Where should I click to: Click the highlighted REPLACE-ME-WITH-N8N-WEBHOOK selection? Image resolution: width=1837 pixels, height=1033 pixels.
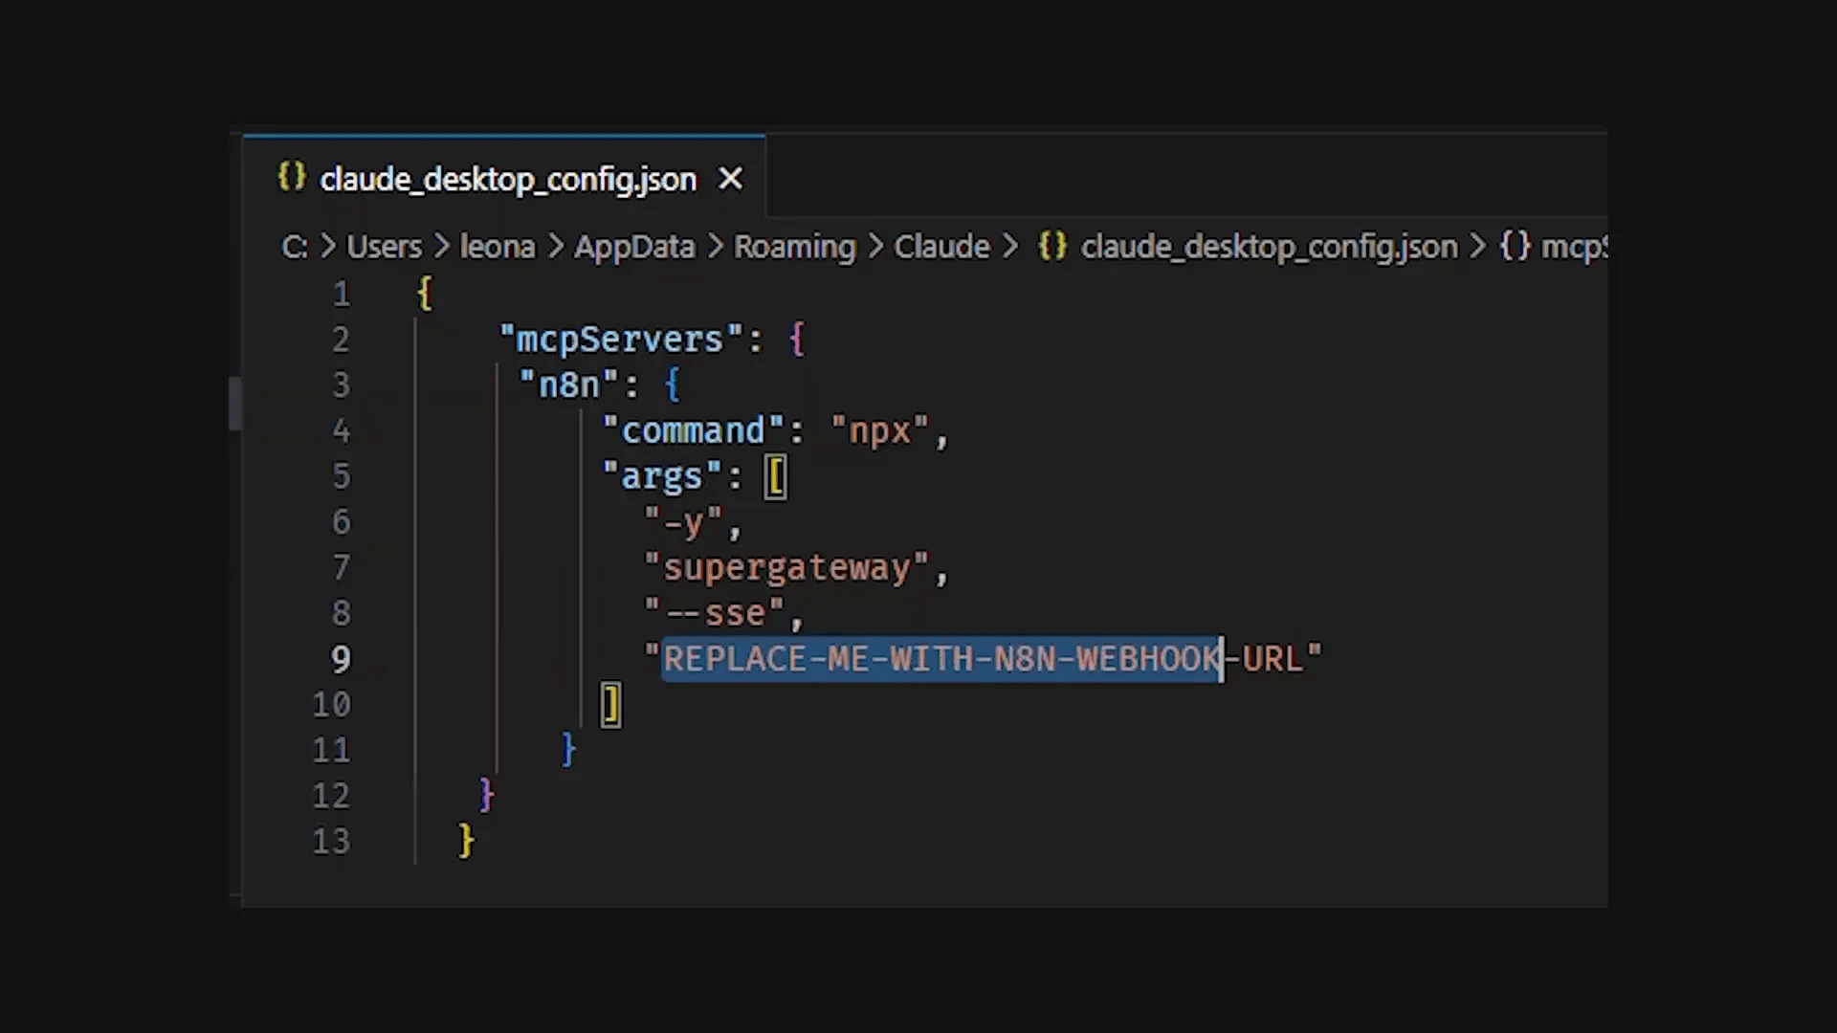point(942,659)
